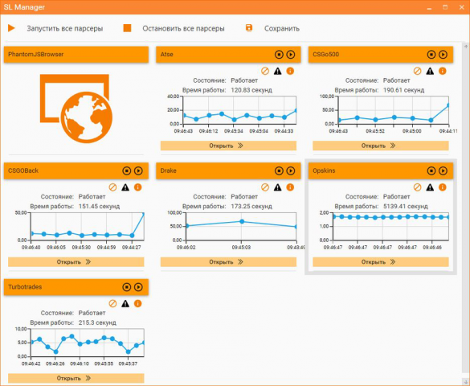Click the 'Сохранить' label
Viewport: 470px width, 386px height.
pyautogui.click(x=282, y=28)
